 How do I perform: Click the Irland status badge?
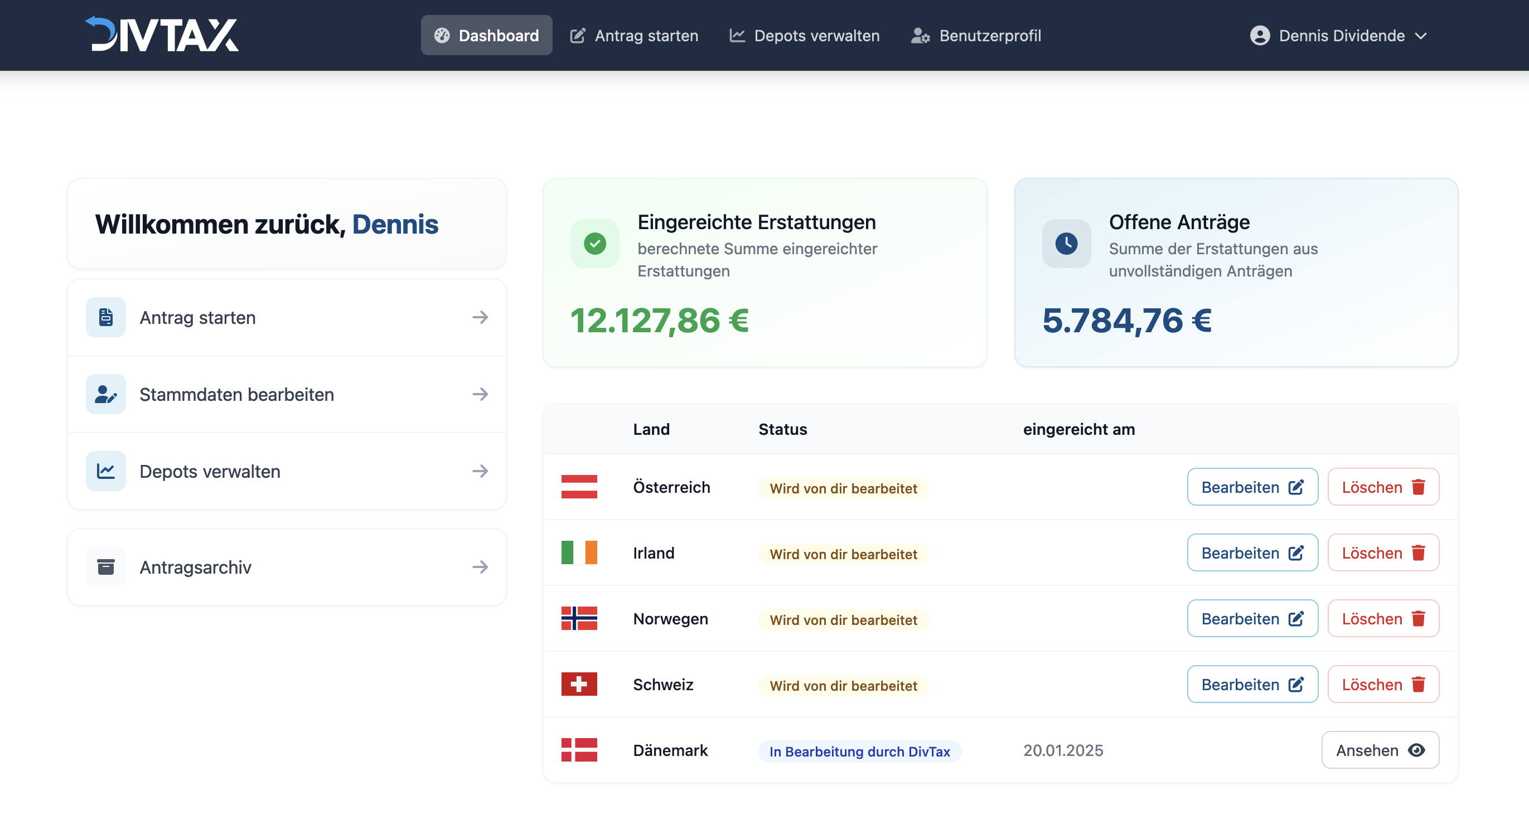click(844, 554)
